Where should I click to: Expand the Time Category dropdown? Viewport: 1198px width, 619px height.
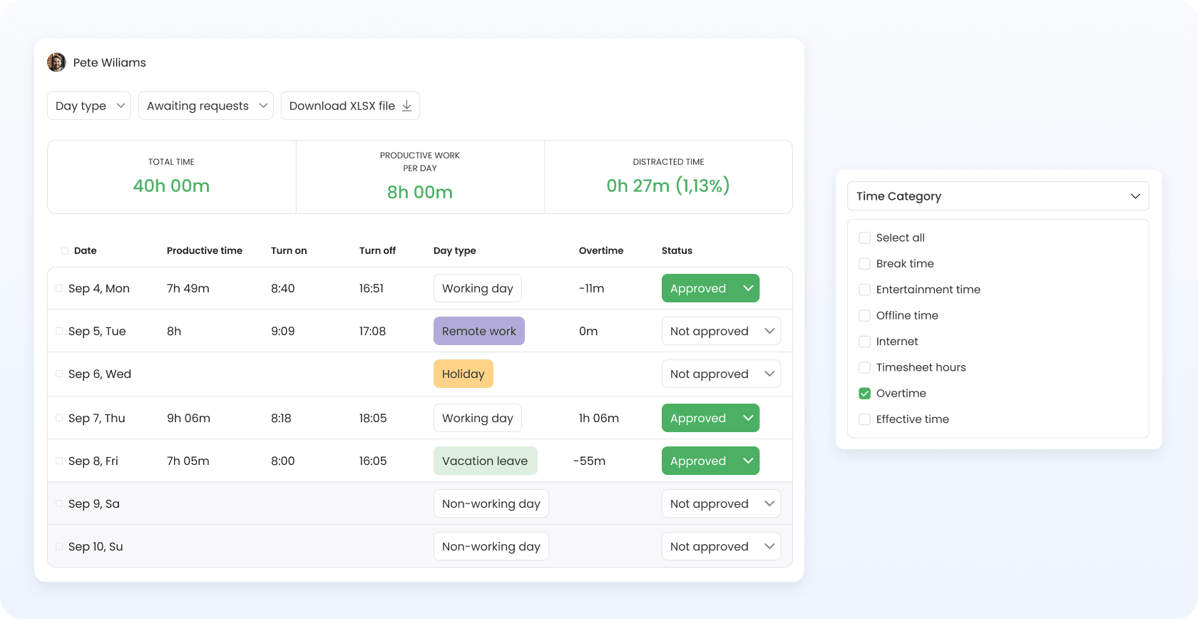click(x=998, y=196)
